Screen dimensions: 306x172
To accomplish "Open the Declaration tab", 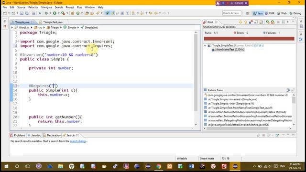I will [52, 135].
